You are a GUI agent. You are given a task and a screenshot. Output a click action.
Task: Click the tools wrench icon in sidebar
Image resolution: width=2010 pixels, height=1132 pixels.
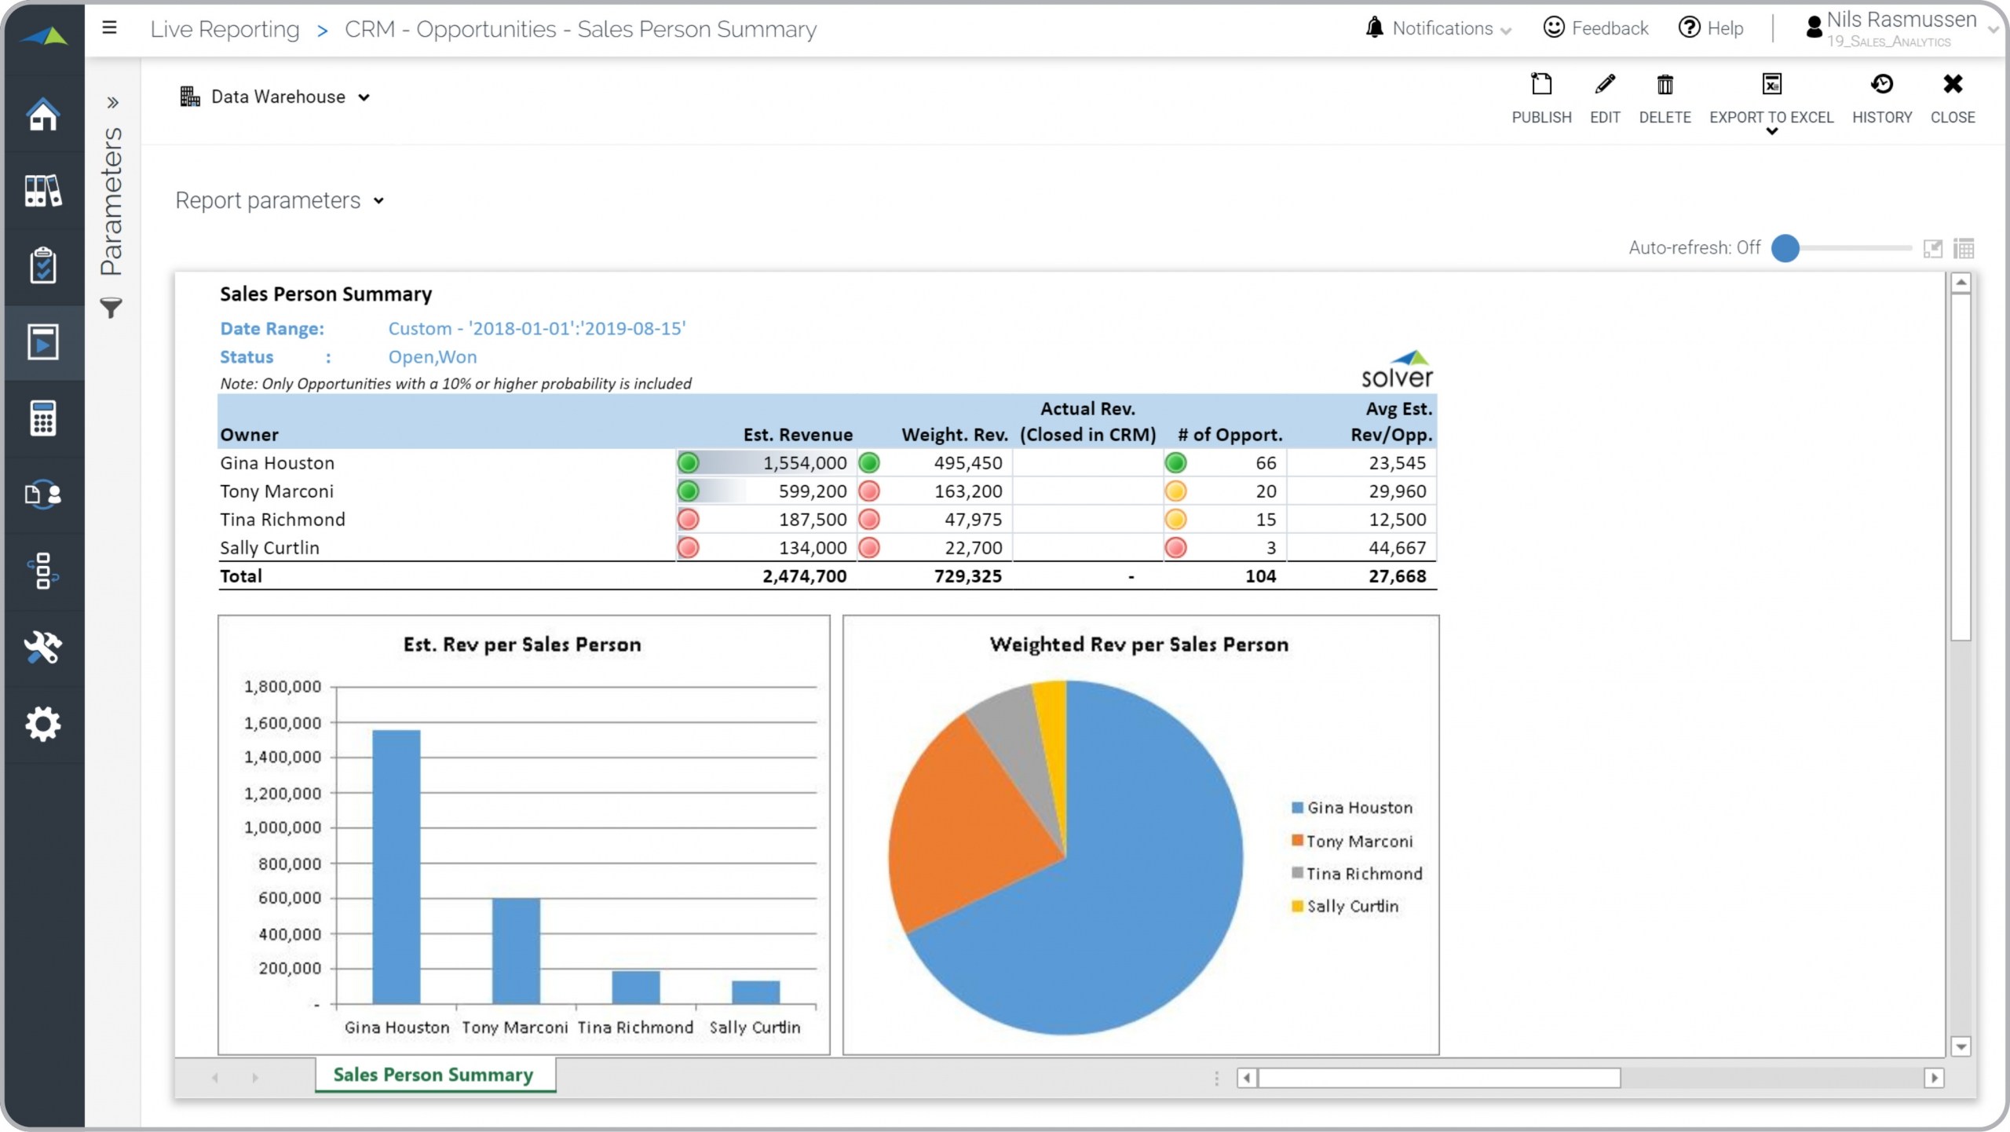click(x=42, y=648)
